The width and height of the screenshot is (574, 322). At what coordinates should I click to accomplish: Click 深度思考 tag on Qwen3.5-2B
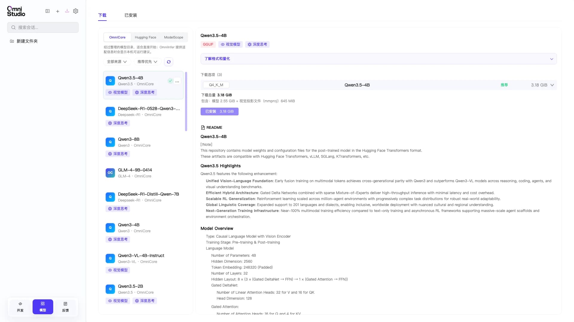(x=145, y=301)
